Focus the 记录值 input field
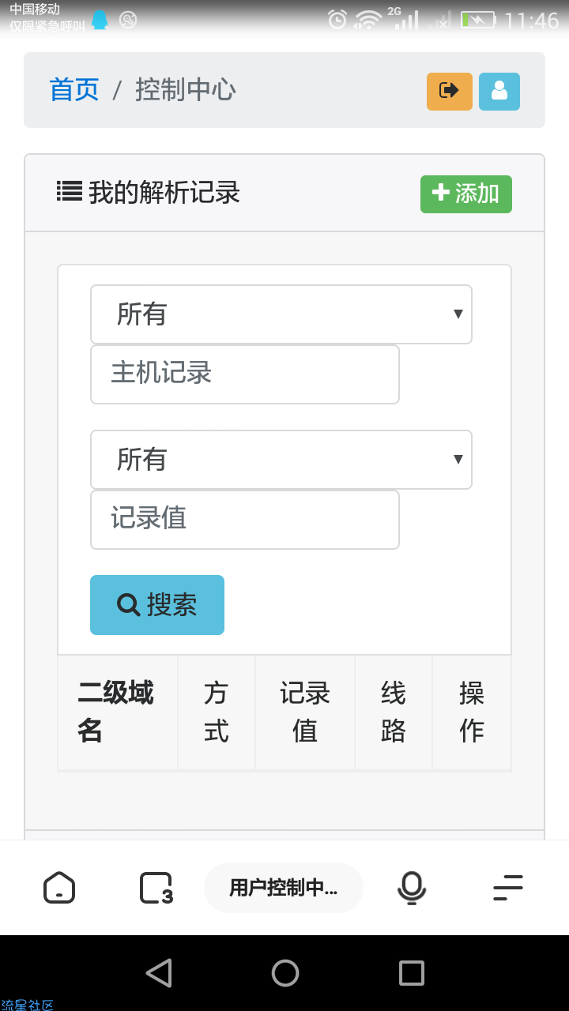This screenshot has width=569, height=1011. tap(245, 519)
